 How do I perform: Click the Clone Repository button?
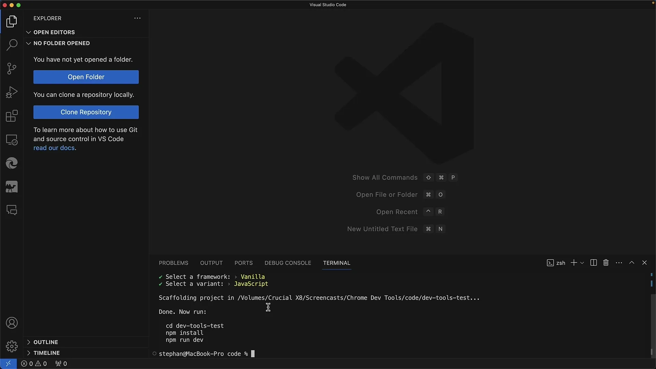[86, 112]
